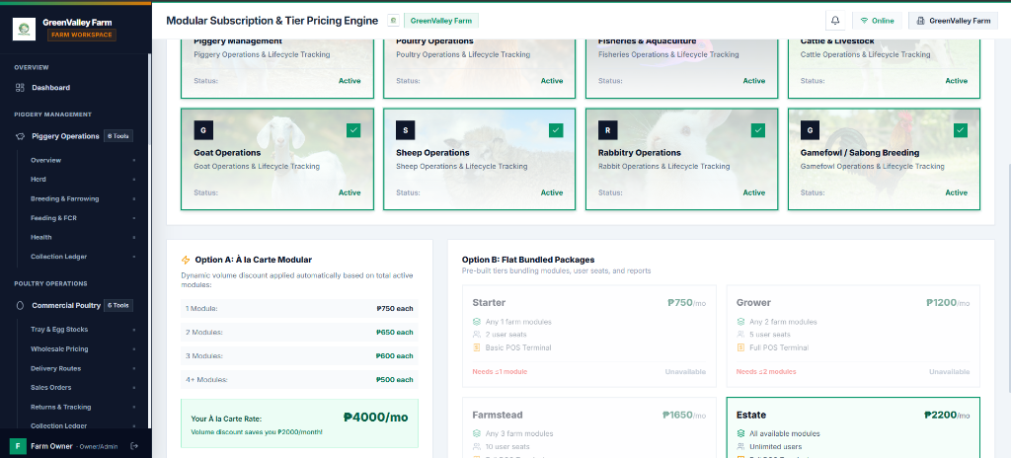Uncheck the Goat Operations module checkbox
The width and height of the screenshot is (1011, 458).
pyautogui.click(x=353, y=130)
